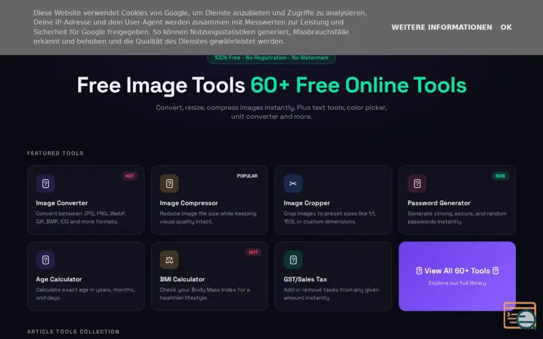
Task: Click the NEW badge on Password Generator
Action: (x=500, y=176)
